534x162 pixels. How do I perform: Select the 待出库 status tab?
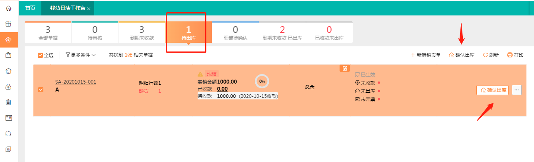tap(188, 32)
